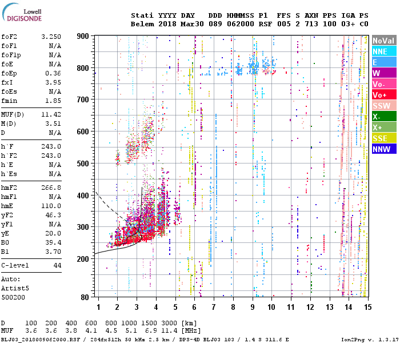Click the Lowell Digisonde logo

(22, 13)
